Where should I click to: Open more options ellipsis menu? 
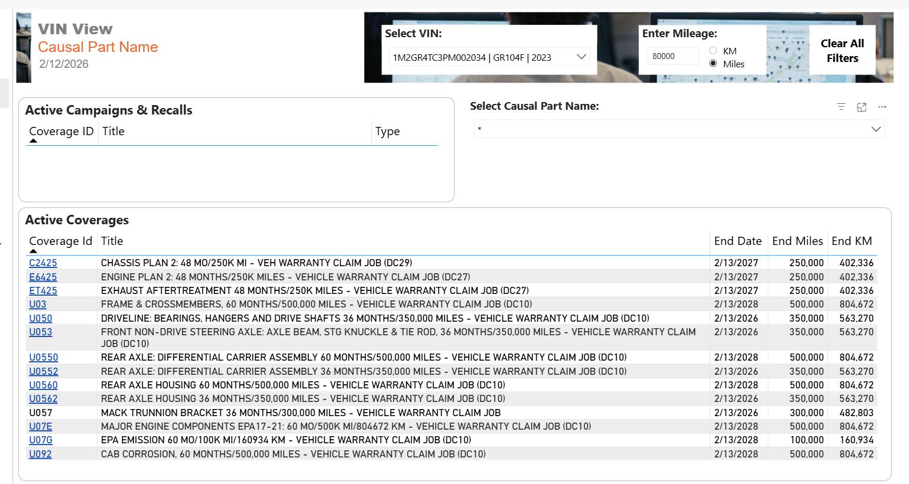coord(882,107)
